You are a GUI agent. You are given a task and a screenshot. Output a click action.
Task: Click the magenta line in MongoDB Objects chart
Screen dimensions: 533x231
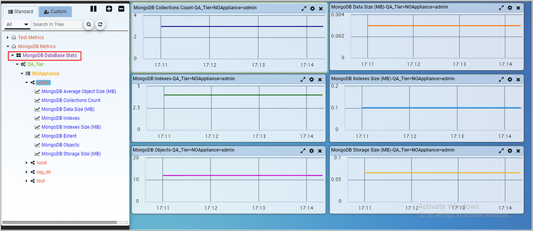[243, 175]
